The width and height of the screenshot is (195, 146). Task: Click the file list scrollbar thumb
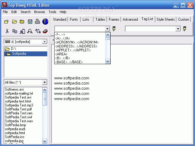(x=45, y=99)
